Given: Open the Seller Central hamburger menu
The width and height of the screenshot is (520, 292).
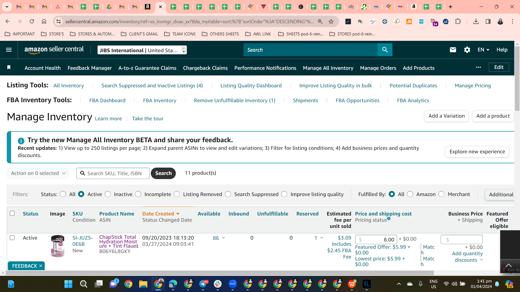Looking at the screenshot, I should click(x=9, y=50).
